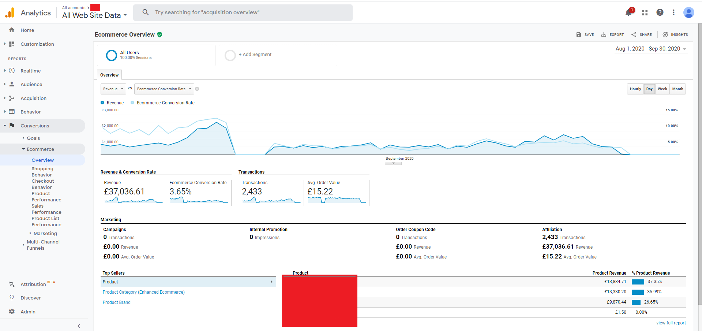
Task: Open the three-dot more options menu
Action: click(673, 12)
